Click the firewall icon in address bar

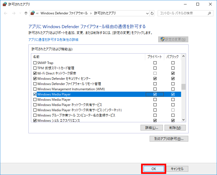[x=33, y=13]
